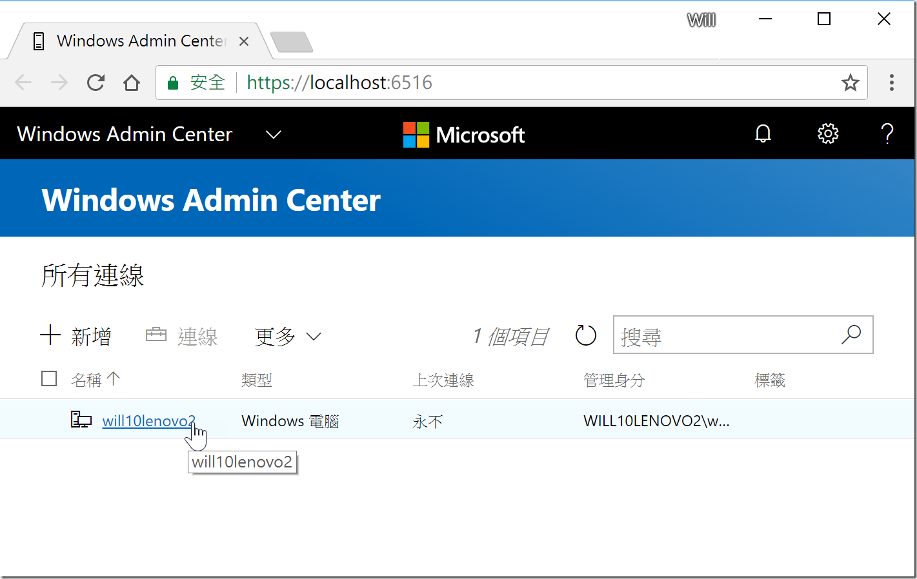The height and width of the screenshot is (579, 917).
Task: Open the settings gear in header
Action: click(x=828, y=133)
